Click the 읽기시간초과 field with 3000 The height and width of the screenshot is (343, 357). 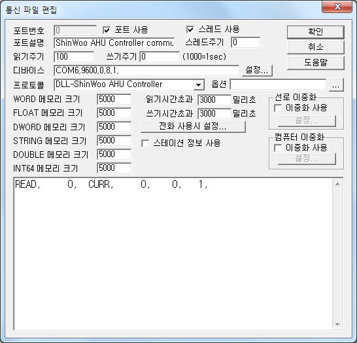tap(214, 99)
